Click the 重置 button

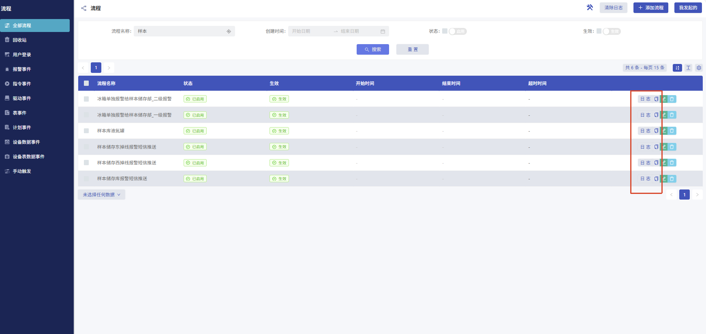point(413,49)
